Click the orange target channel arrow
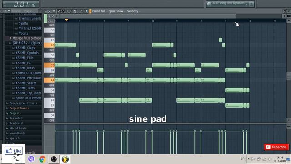291x164 pixels. 90,11
